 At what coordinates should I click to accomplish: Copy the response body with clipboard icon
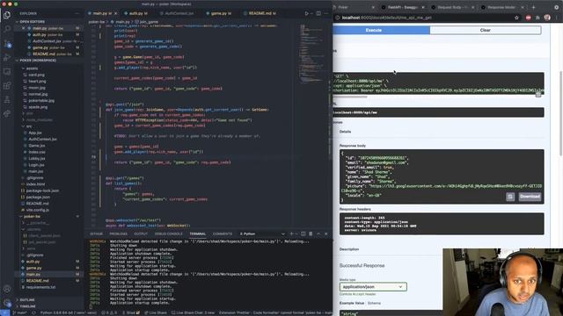pyautogui.click(x=510, y=197)
